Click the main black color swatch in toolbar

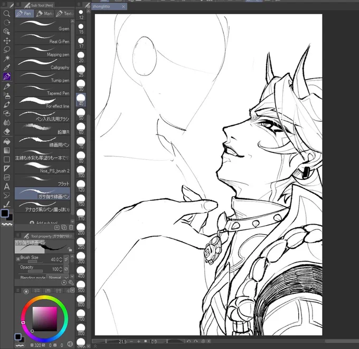click(x=5, y=213)
